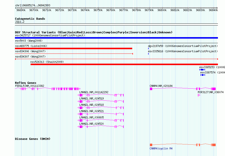Click the 96760k ruler tick label

(111, 10)
